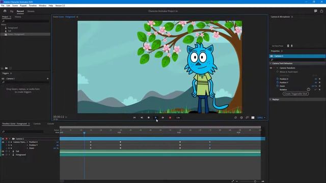The width and height of the screenshot is (326, 183).
Task: Stop playback in the Scene panel
Action: coord(148,117)
